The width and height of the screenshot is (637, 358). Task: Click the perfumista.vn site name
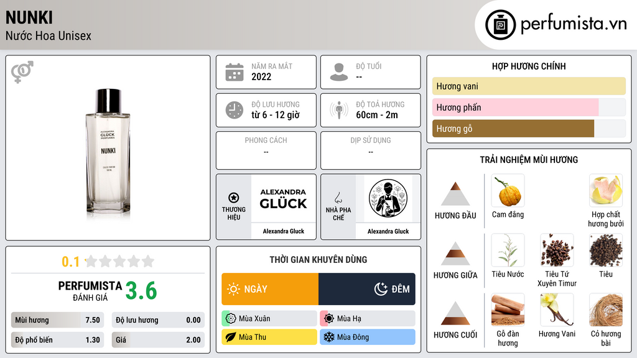point(574,24)
